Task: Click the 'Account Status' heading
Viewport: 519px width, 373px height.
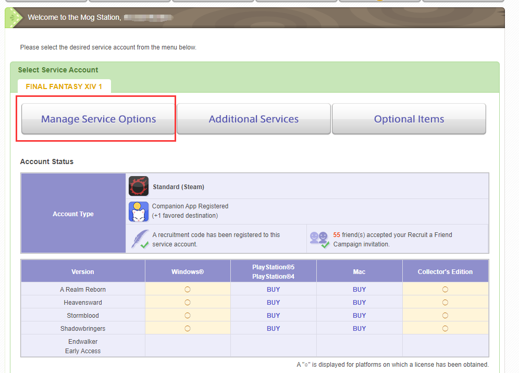Action: 47,161
